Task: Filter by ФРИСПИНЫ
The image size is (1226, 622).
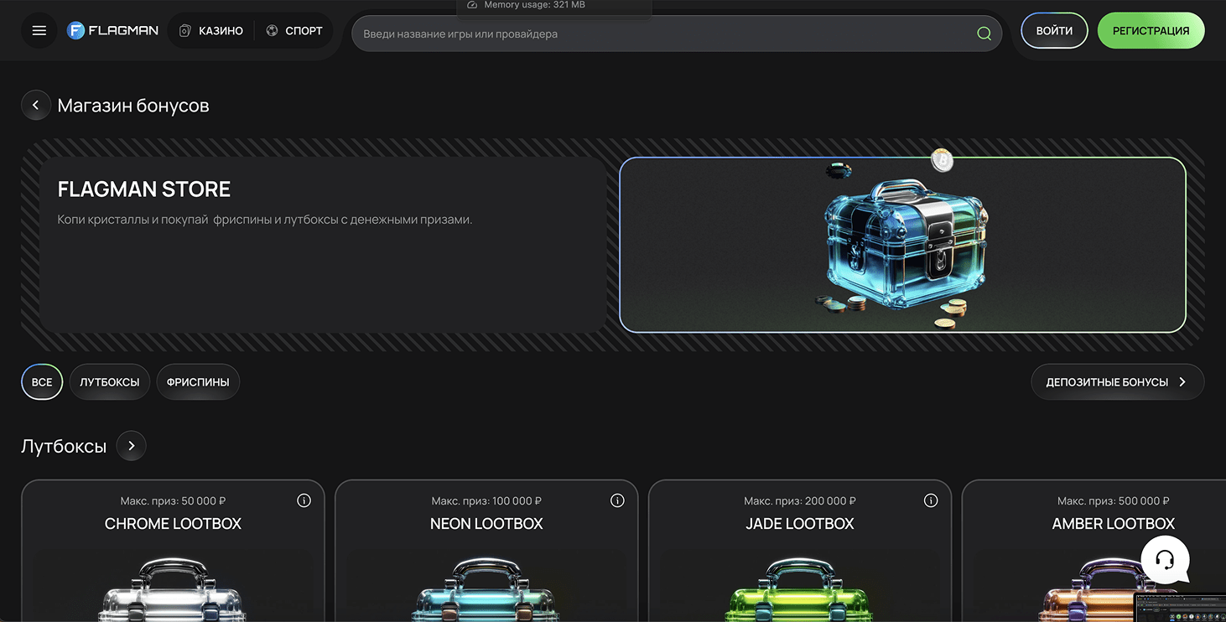Action: tap(198, 382)
